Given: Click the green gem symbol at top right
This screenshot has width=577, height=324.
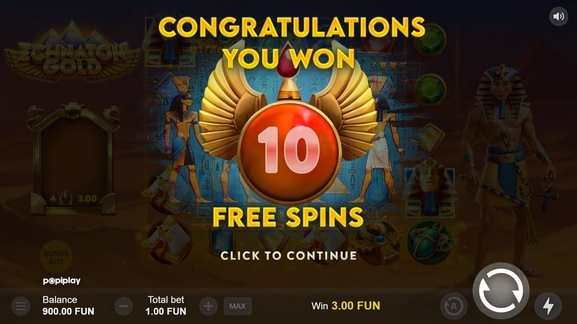Looking at the screenshot, I should click(x=430, y=39).
